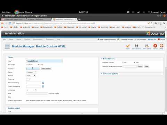Open the Status dropdown
Viewport: 167px width, 125px height.
[31, 72]
